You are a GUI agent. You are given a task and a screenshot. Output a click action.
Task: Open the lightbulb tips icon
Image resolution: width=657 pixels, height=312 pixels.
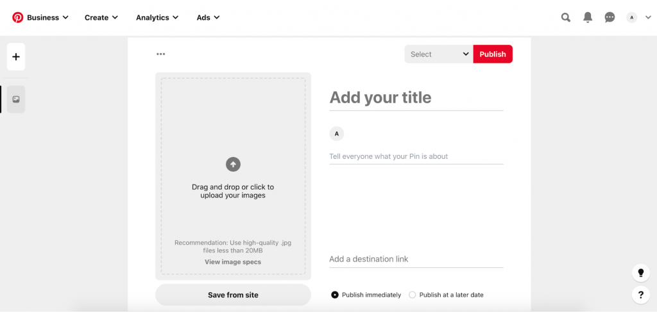point(640,273)
